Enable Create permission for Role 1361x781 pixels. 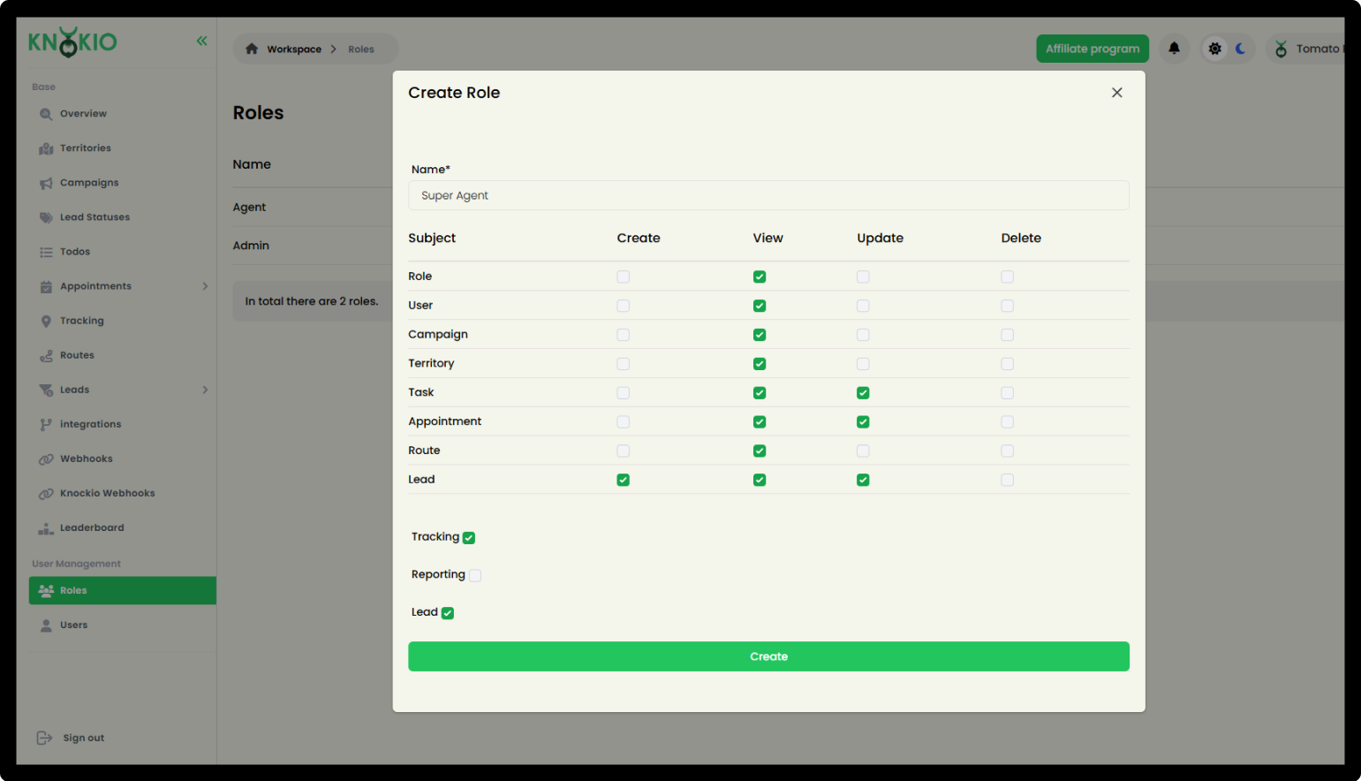pyautogui.click(x=624, y=277)
